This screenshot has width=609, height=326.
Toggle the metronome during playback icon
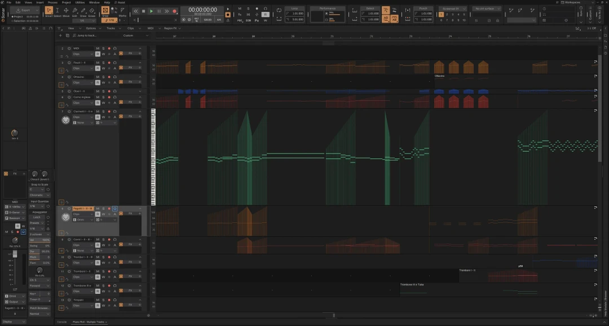[x=228, y=8]
